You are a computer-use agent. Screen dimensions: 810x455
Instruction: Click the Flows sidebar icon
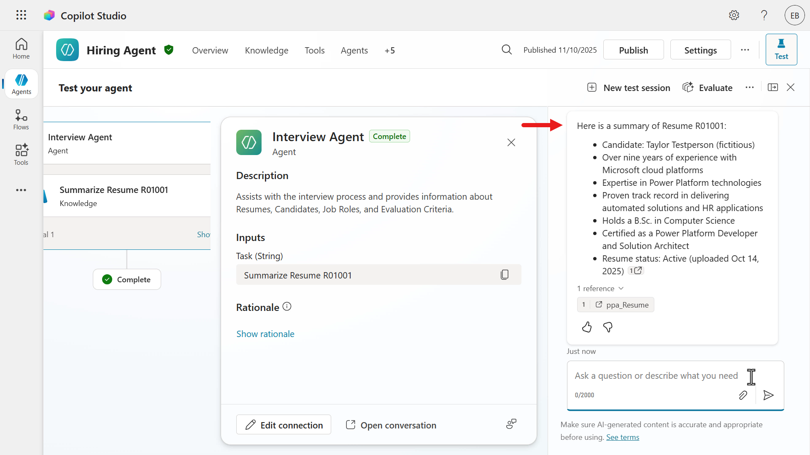(x=21, y=120)
